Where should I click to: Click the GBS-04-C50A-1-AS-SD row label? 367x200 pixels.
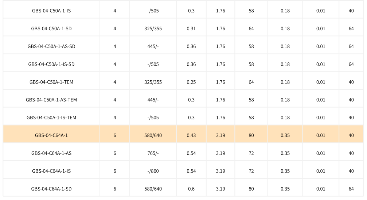[x=51, y=46]
